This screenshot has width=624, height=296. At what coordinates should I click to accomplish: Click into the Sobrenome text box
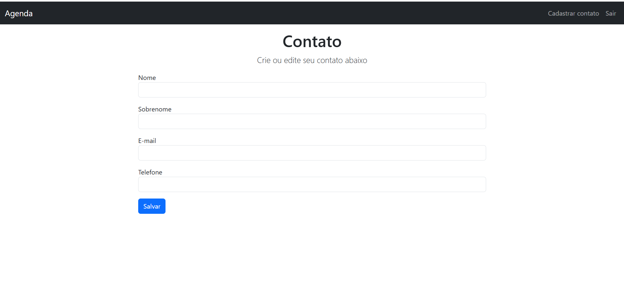click(x=312, y=122)
